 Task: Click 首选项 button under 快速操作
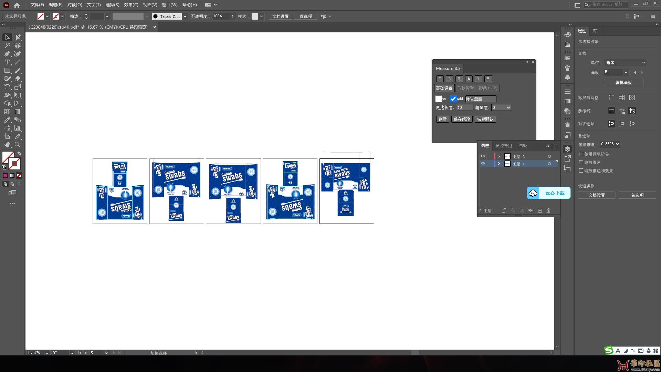click(637, 195)
